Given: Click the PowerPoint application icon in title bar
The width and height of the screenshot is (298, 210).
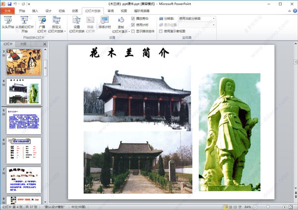Looking at the screenshot, I should click(3, 4).
